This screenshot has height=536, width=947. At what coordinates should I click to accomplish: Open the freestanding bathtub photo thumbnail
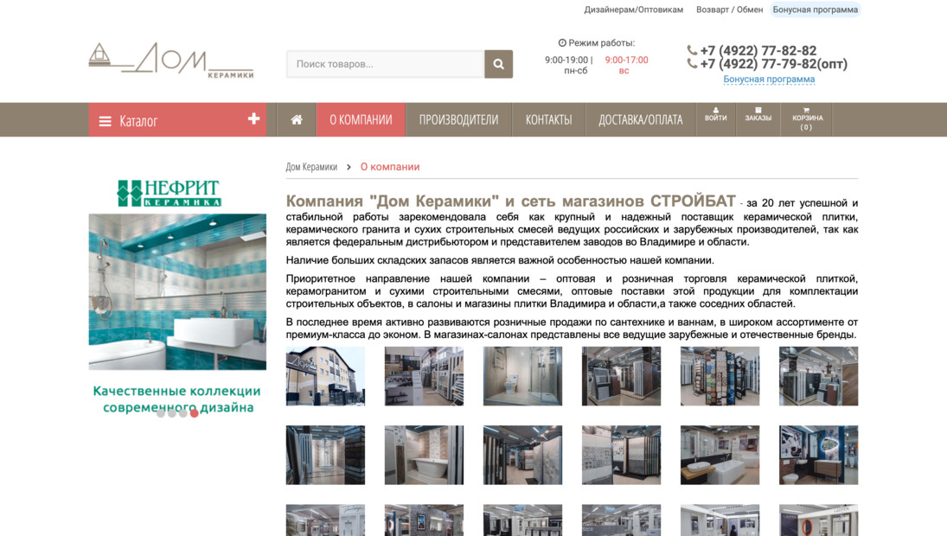pyautogui.click(x=424, y=455)
